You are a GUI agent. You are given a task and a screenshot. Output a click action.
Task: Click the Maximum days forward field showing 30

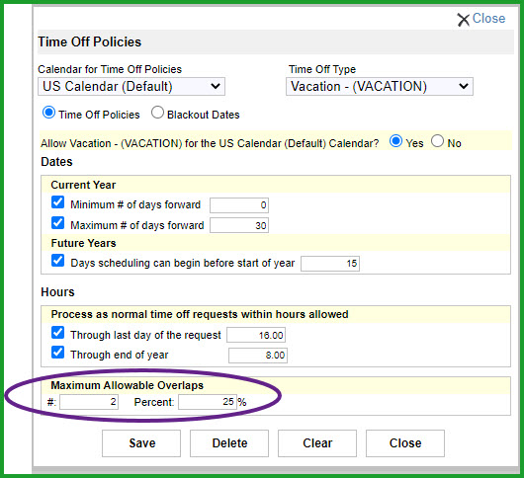(239, 225)
